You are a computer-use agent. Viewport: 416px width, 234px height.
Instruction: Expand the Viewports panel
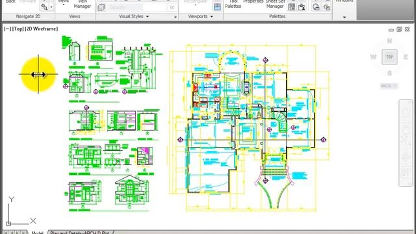point(201,16)
